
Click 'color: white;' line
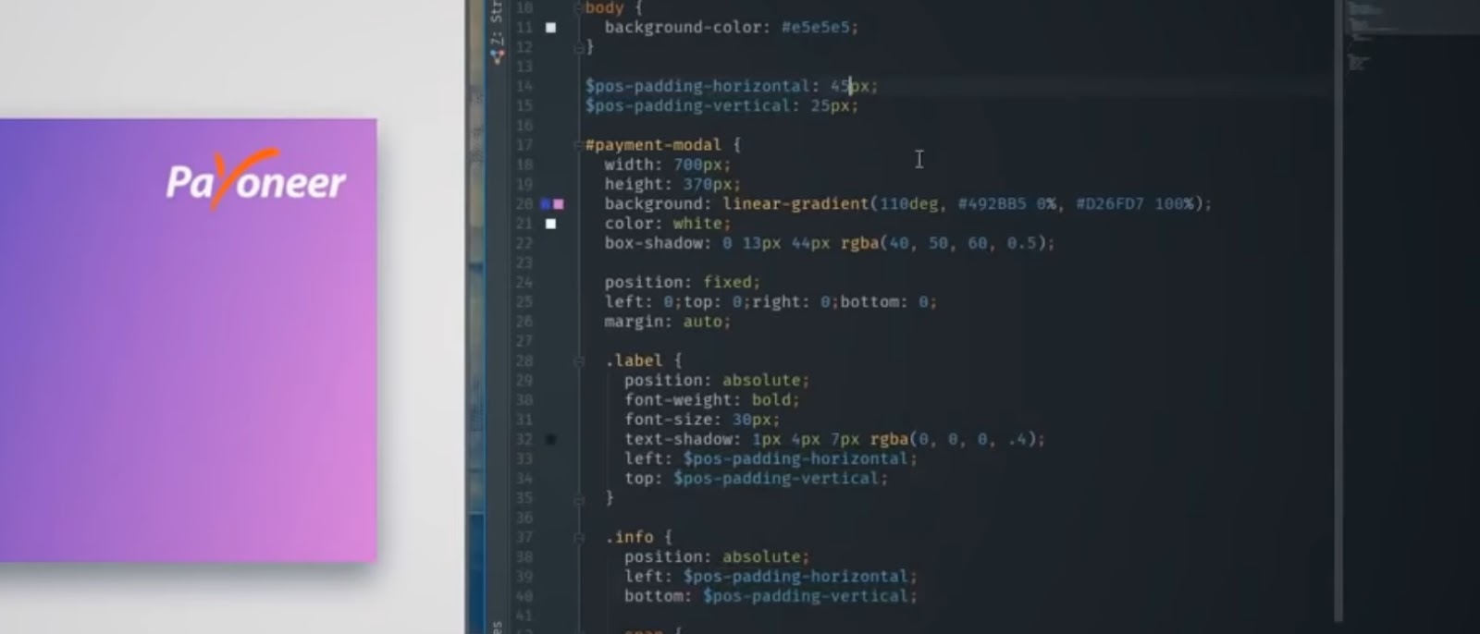click(667, 224)
